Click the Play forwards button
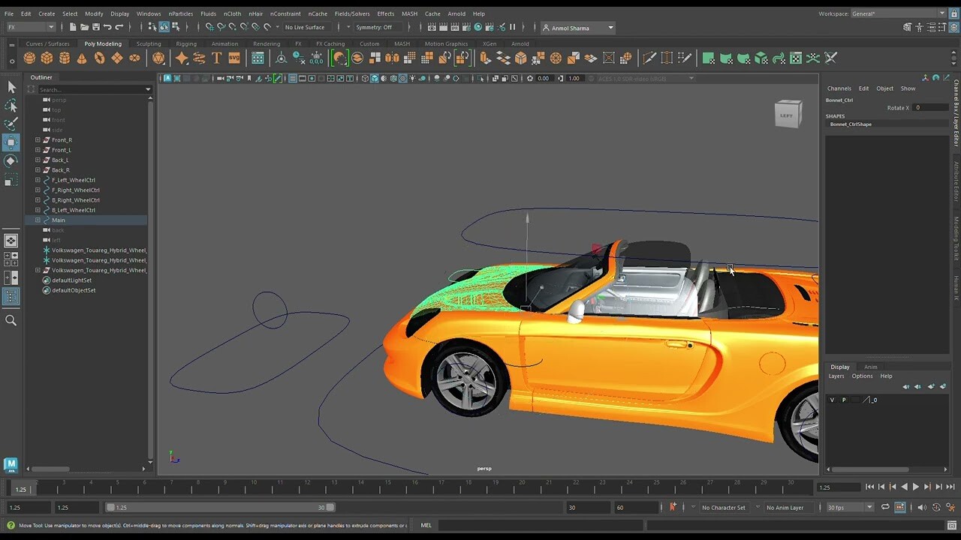Image resolution: width=961 pixels, height=540 pixels. [915, 487]
